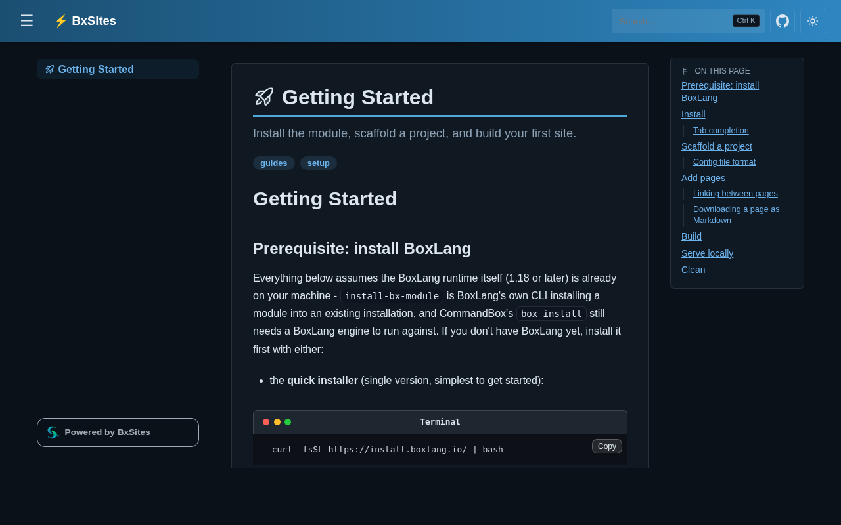Click the curl command text

388,450
